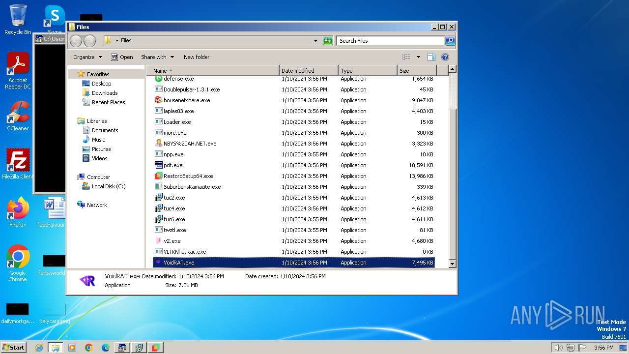Viewport: 629px width, 354px height.
Task: Expand the Files breadcrumb arrow in address bar
Action: point(117,41)
